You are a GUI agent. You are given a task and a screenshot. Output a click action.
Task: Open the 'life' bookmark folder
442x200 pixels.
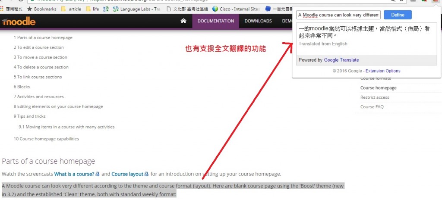pos(93,9)
